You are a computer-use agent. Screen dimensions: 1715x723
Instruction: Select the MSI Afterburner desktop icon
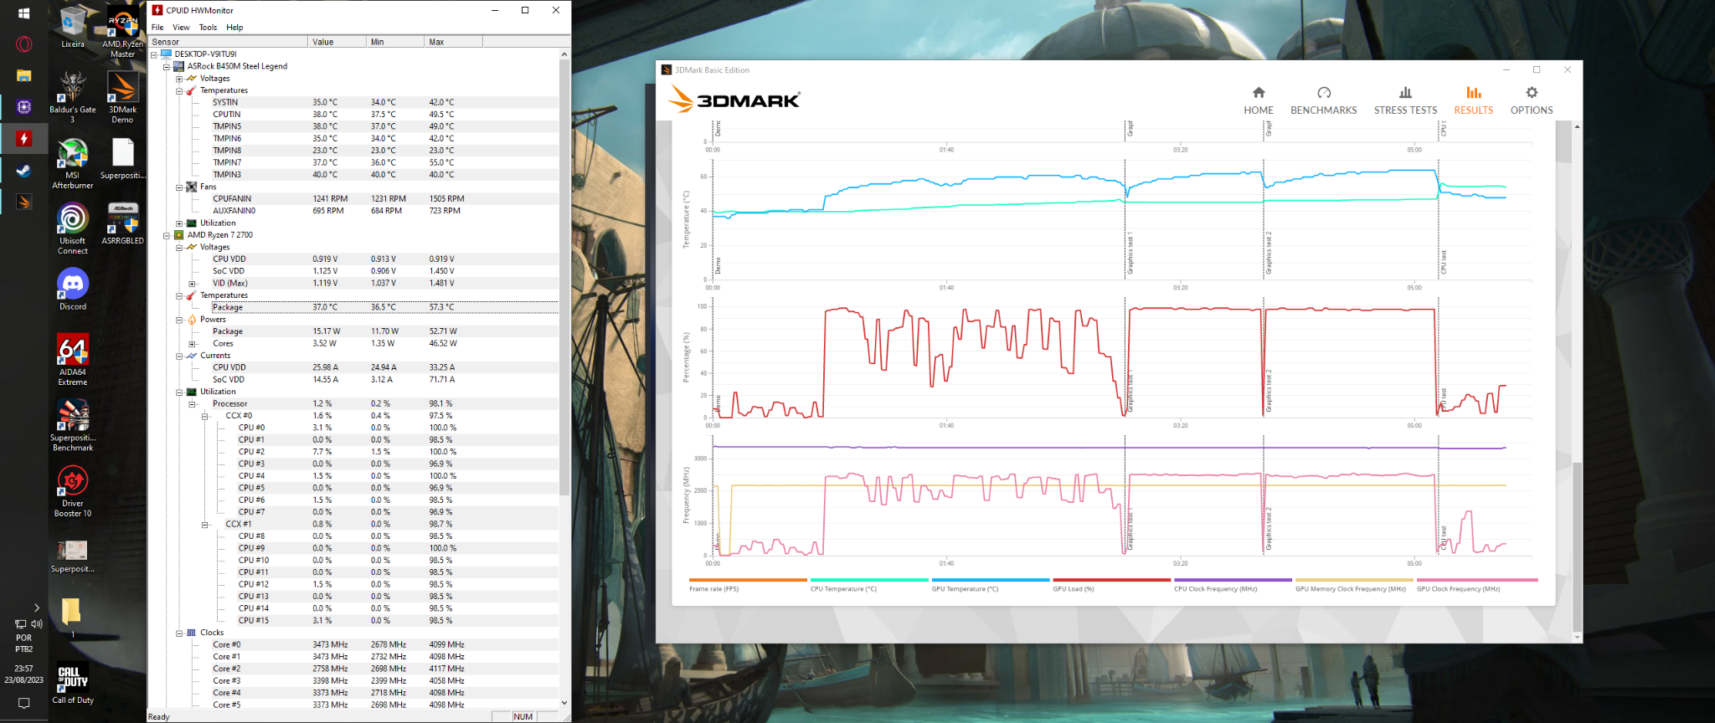pos(73,163)
